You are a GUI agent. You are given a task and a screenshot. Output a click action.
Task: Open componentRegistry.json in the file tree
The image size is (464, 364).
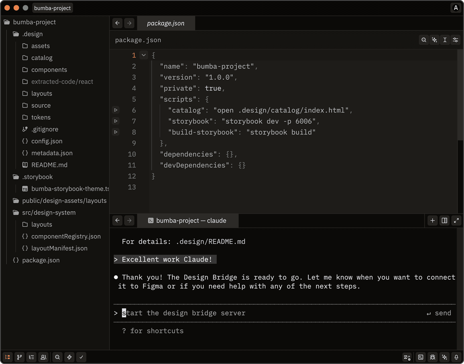61,236
